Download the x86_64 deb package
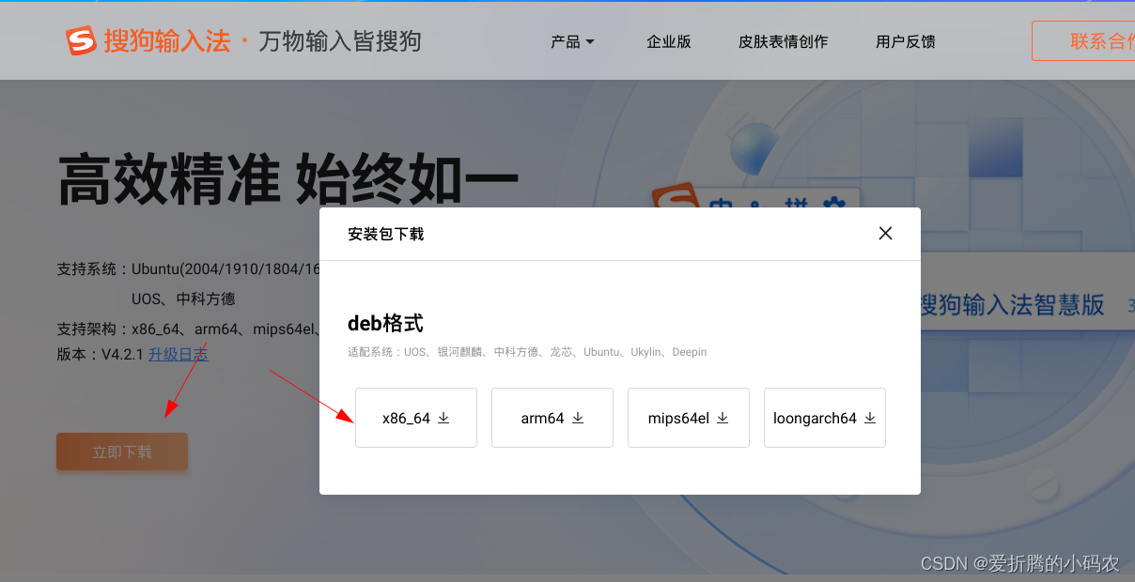Image resolution: width=1135 pixels, height=582 pixels. [416, 418]
